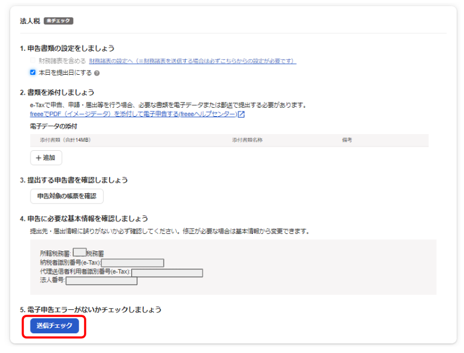Toggle the disabled 財務諸表を含める checkbox
The image size is (464, 353).
point(33,60)
